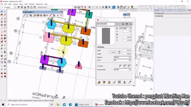Toggle mirror checkbox in Profile Dialog

pos(131,34)
